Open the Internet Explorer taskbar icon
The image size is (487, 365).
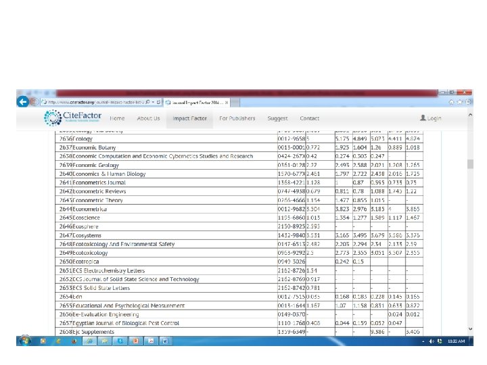[x=89, y=341]
